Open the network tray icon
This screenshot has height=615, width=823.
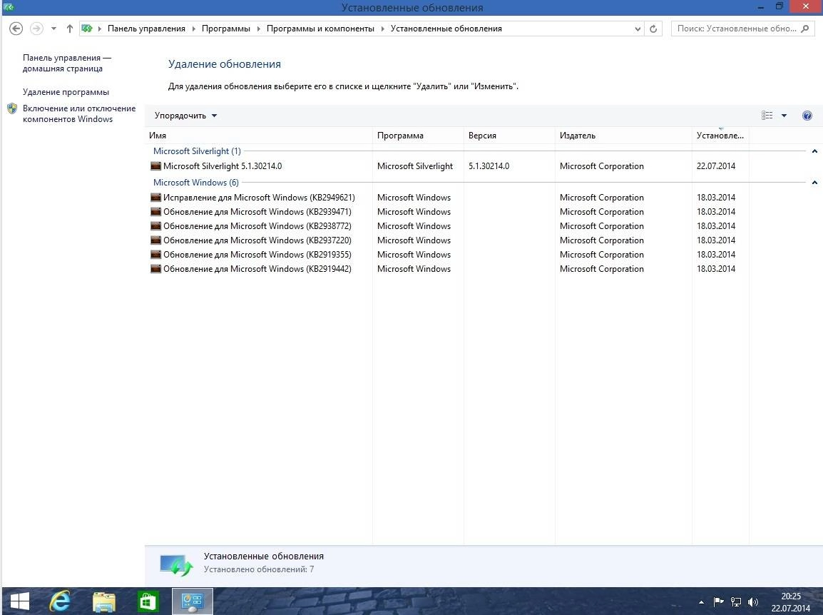pyautogui.click(x=736, y=602)
